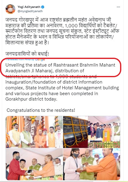Screen dimensions: 128x182
Task: Click "inauguration/foundation of district information" line
Action: point(54,82)
